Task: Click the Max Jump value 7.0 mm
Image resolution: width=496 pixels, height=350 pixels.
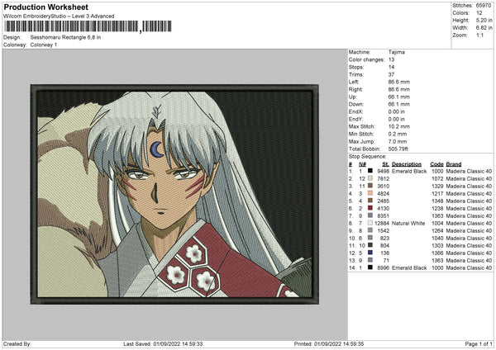Action: coord(398,141)
